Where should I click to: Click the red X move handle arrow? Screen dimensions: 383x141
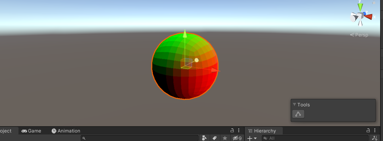(x=214, y=70)
